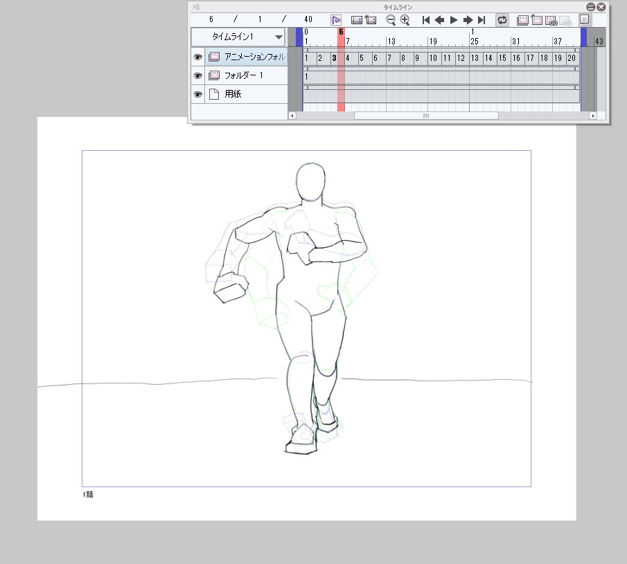Viewport: 627px width, 564px height.
Task: Select cel 10 in animation folder track
Action: tap(433, 58)
